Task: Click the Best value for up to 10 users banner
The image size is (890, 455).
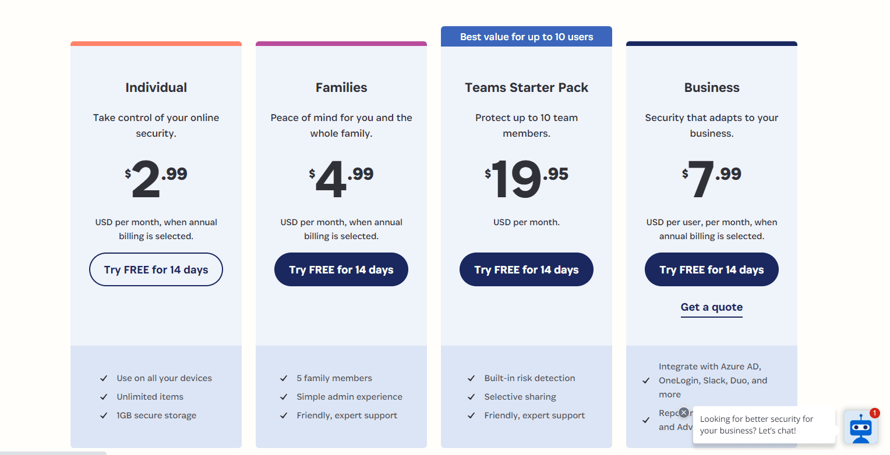Action: 527,37
